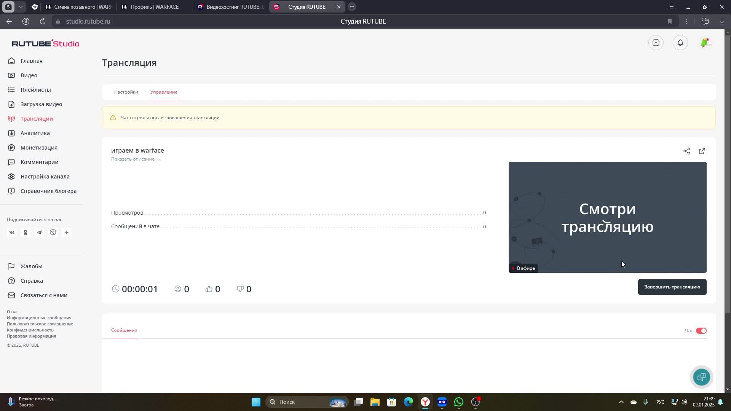This screenshot has height=411, width=731.
Task: Open the Telegram social icon
Action: coord(39,233)
